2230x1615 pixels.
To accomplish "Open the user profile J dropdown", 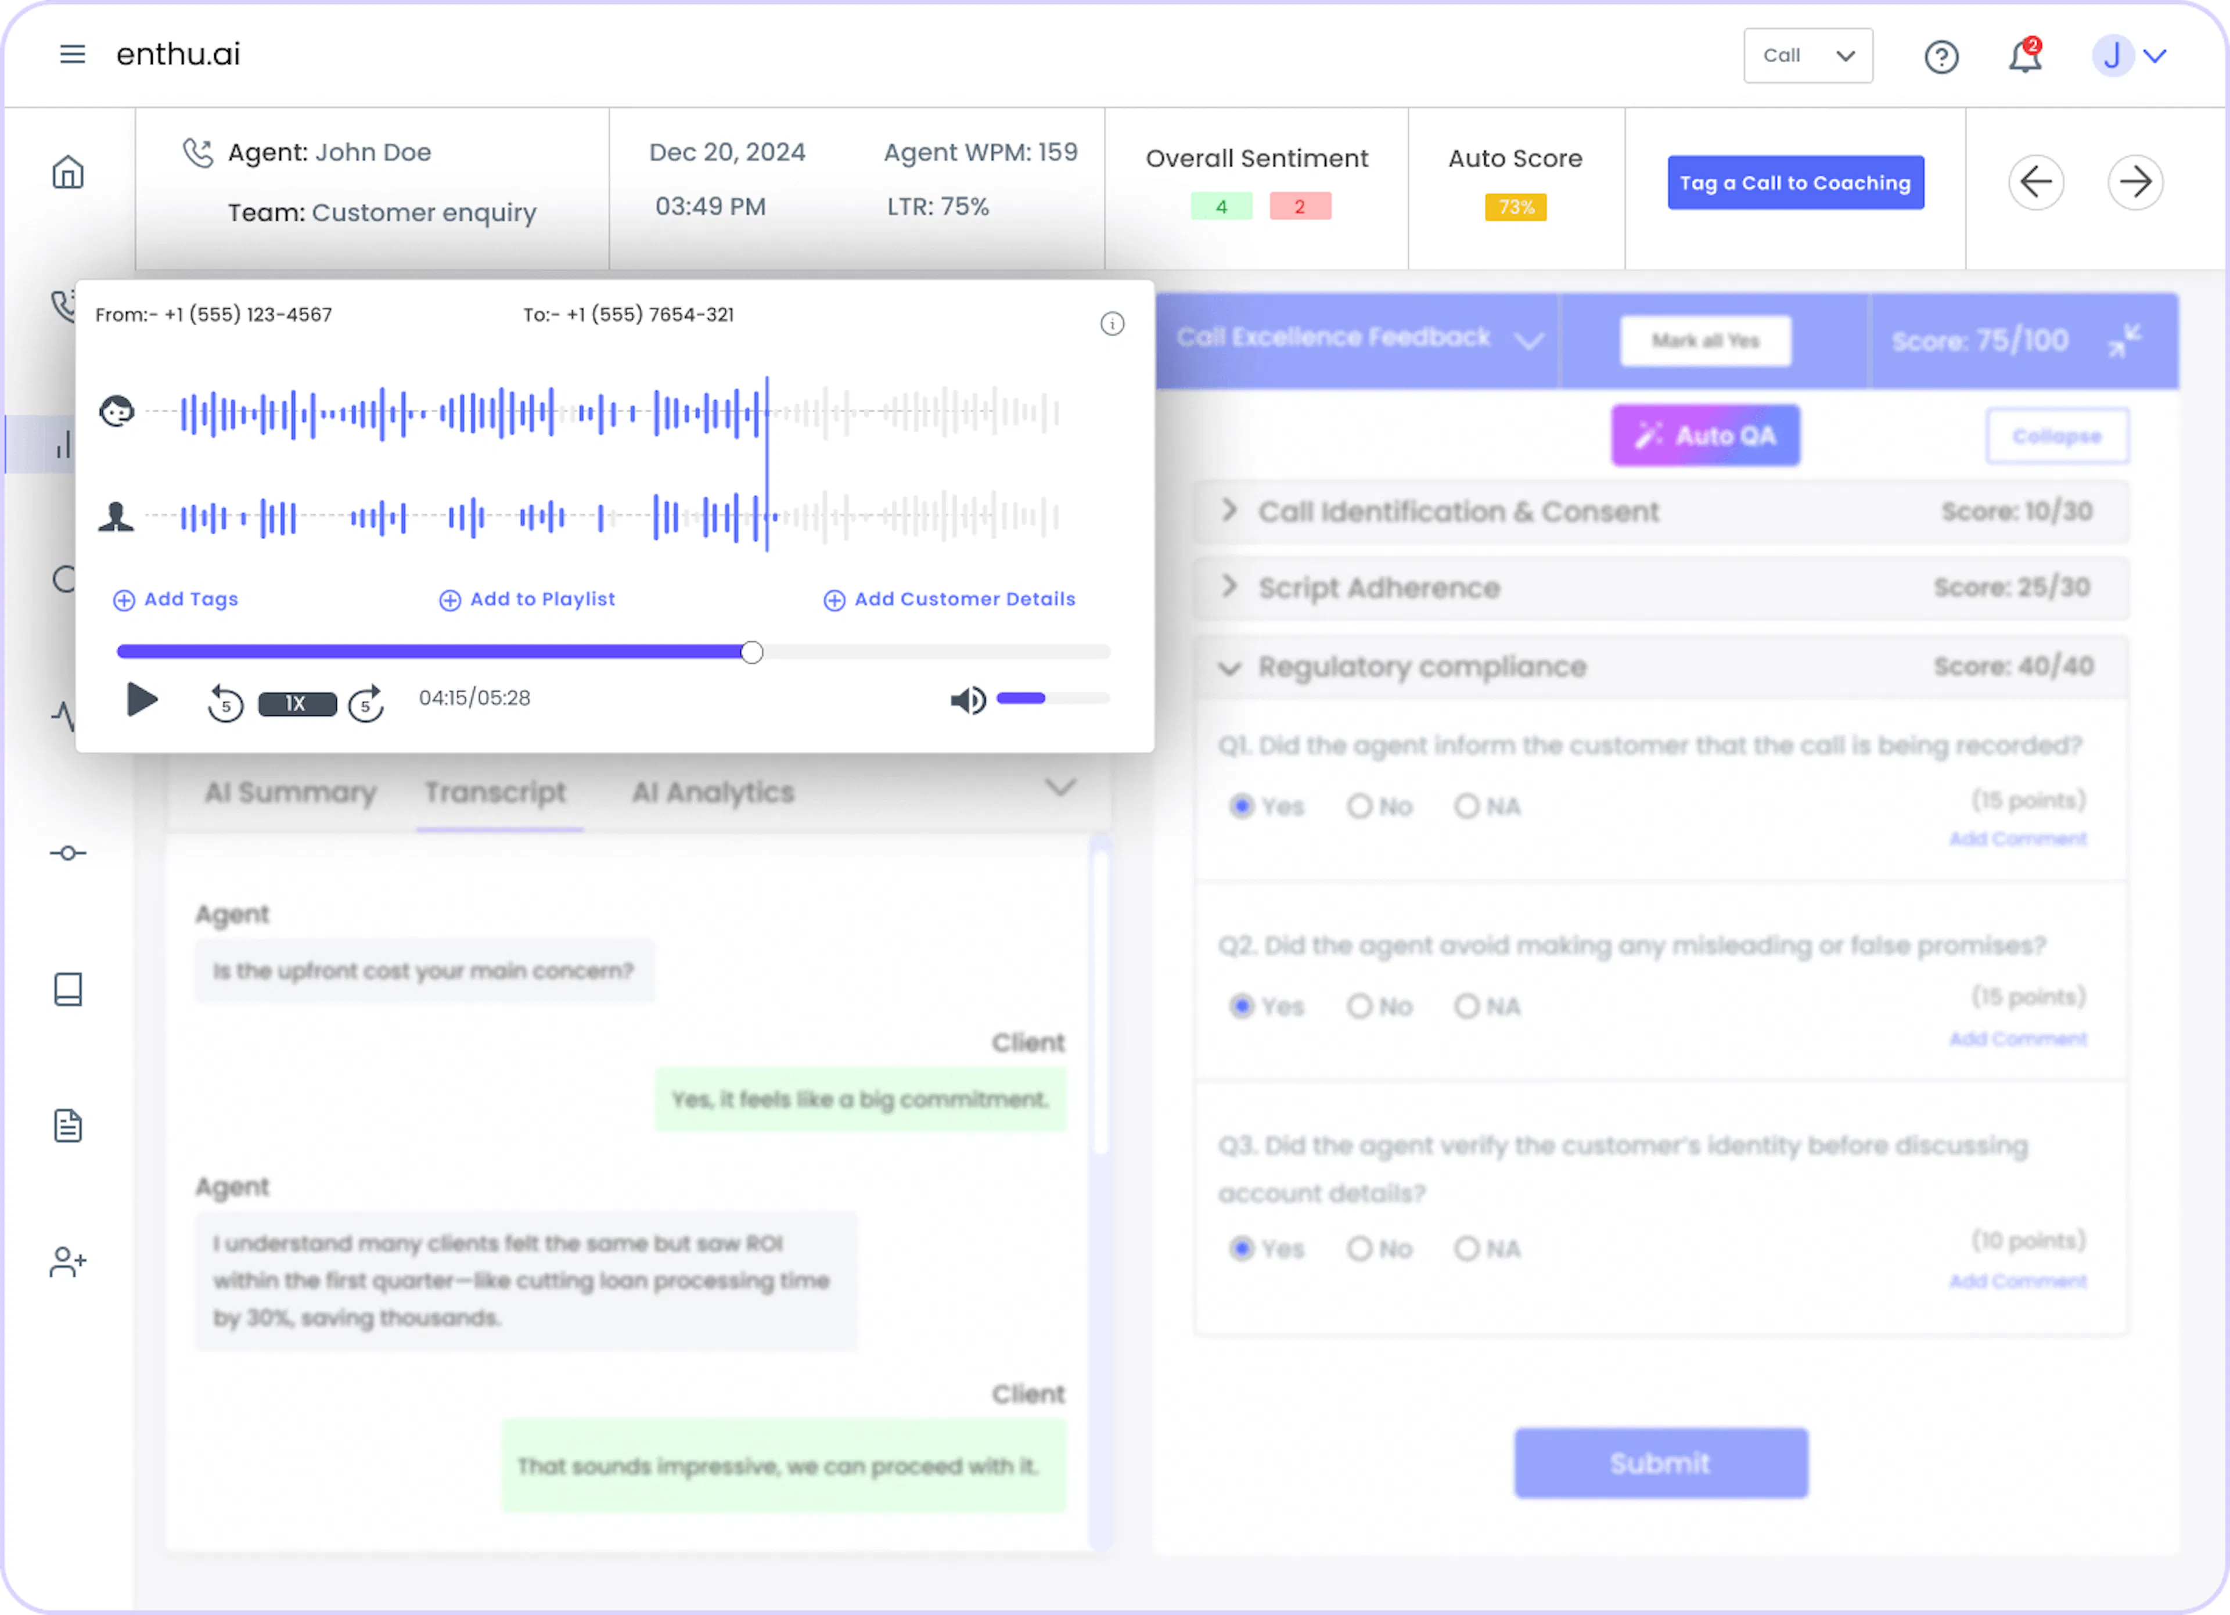I will pyautogui.click(x=2130, y=56).
